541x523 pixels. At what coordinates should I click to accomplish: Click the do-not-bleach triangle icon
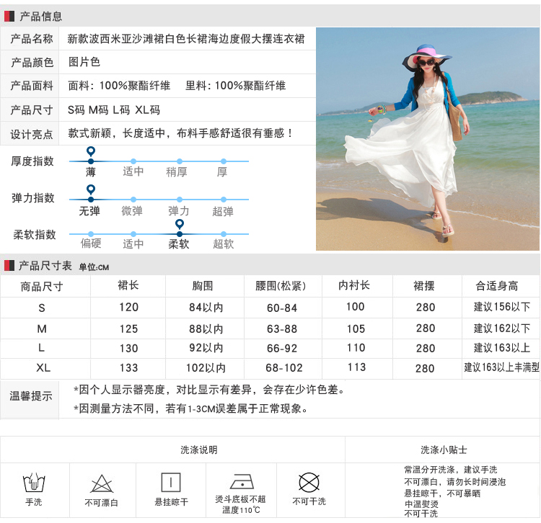click(x=101, y=483)
